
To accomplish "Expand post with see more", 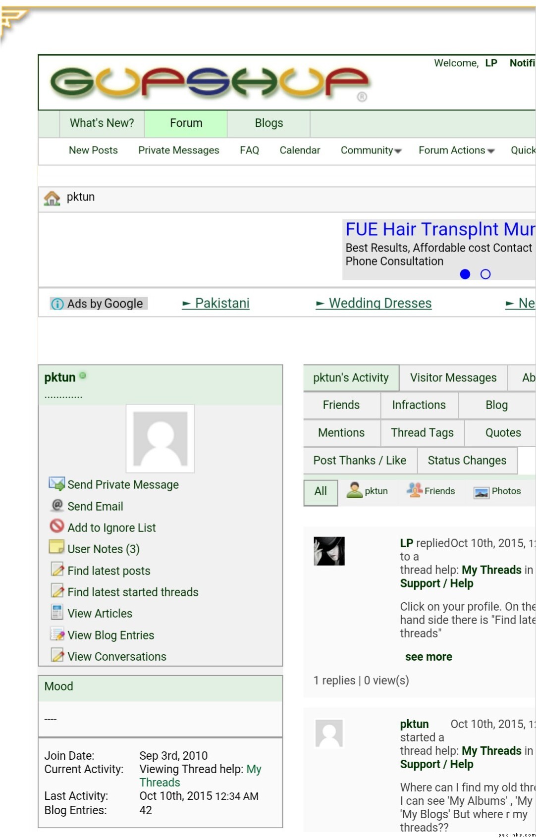I will point(429,657).
